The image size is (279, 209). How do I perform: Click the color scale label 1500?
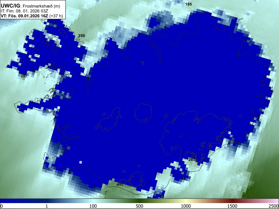(x=232, y=206)
